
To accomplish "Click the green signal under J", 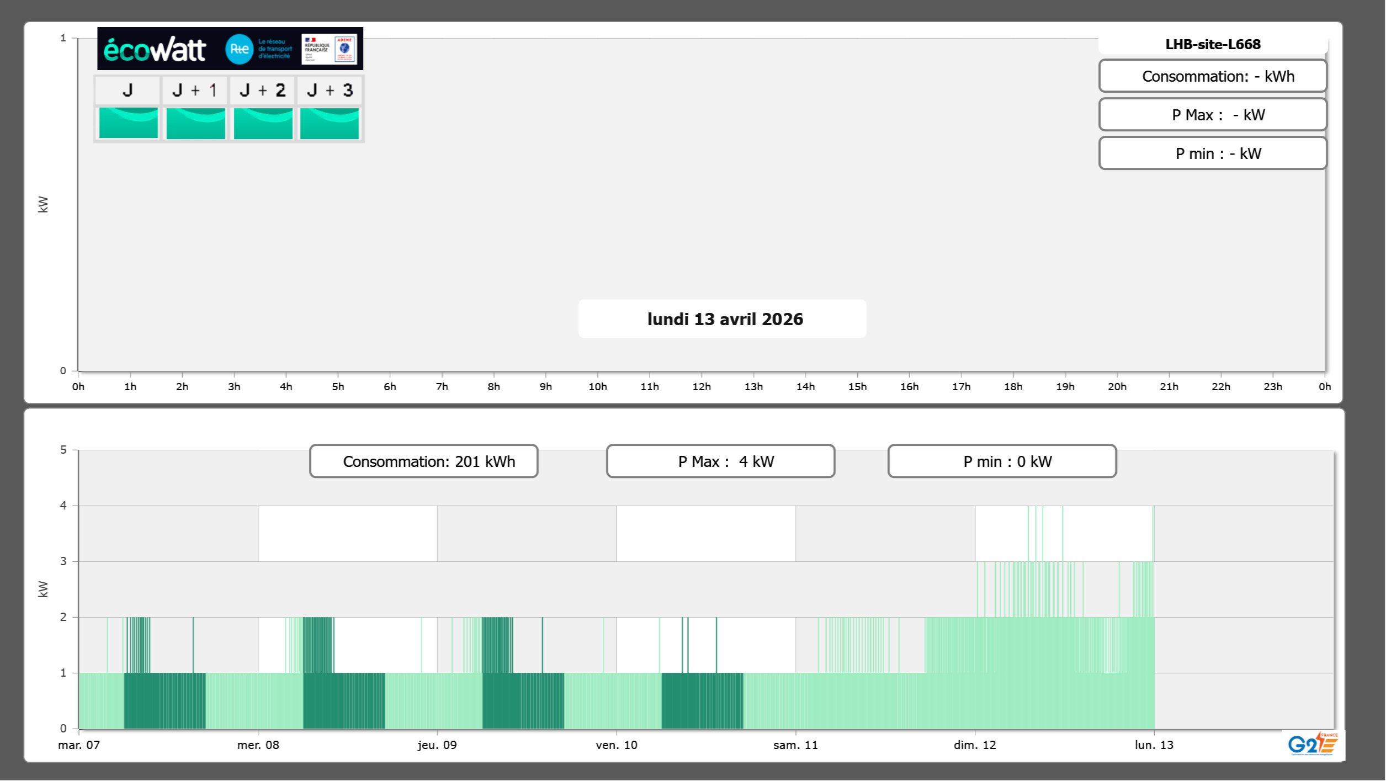I will click(128, 123).
